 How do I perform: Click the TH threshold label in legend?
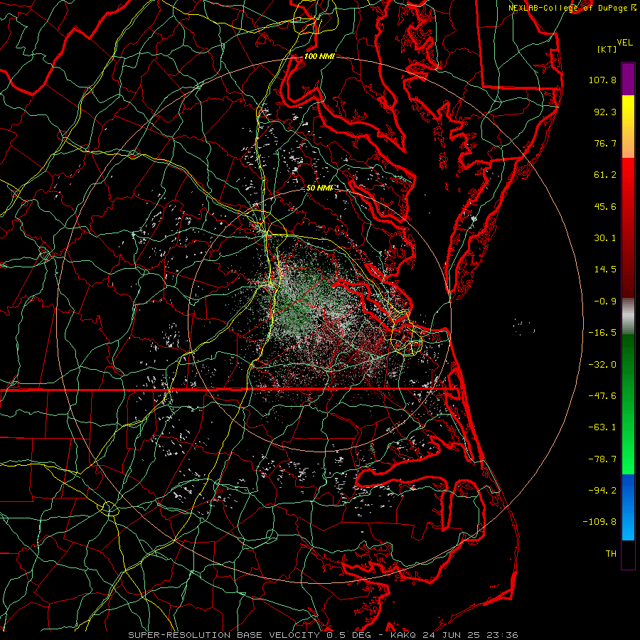[611, 554]
